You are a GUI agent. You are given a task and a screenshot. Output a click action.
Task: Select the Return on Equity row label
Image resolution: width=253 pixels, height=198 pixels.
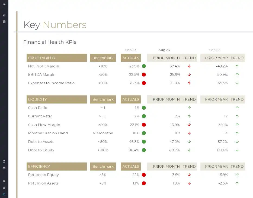[43, 175]
